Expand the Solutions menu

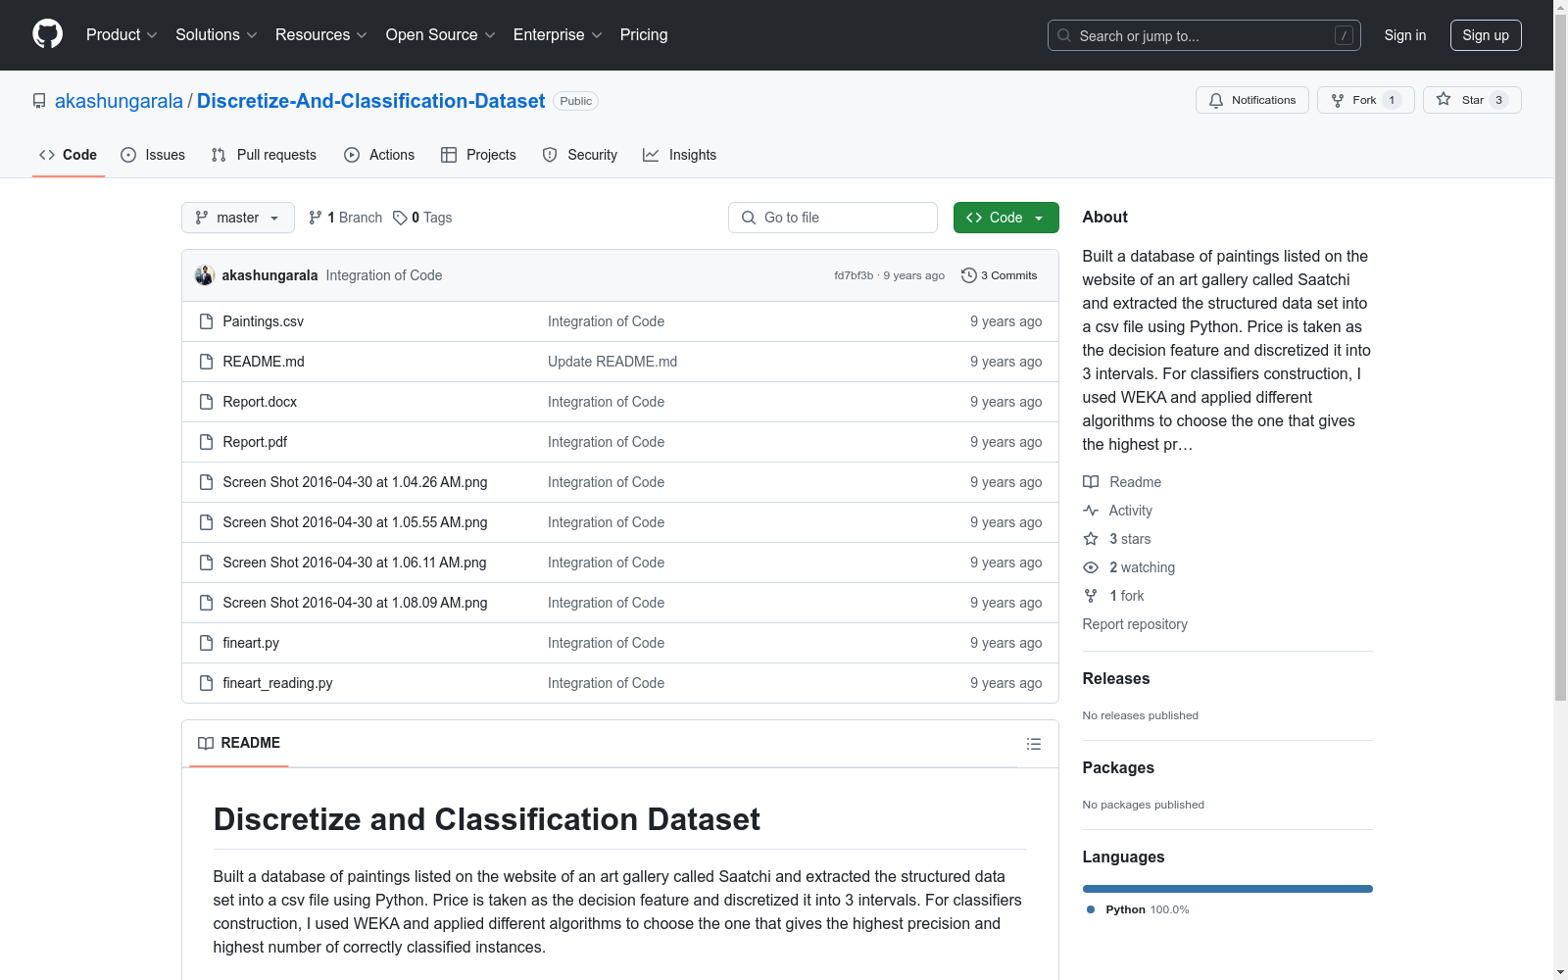(x=217, y=34)
